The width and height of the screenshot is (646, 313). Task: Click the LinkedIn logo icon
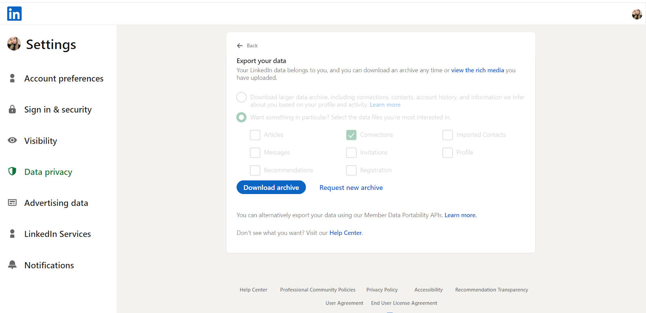click(x=15, y=14)
